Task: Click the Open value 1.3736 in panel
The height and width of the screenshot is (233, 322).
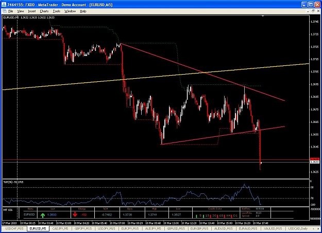Action: pos(128,215)
